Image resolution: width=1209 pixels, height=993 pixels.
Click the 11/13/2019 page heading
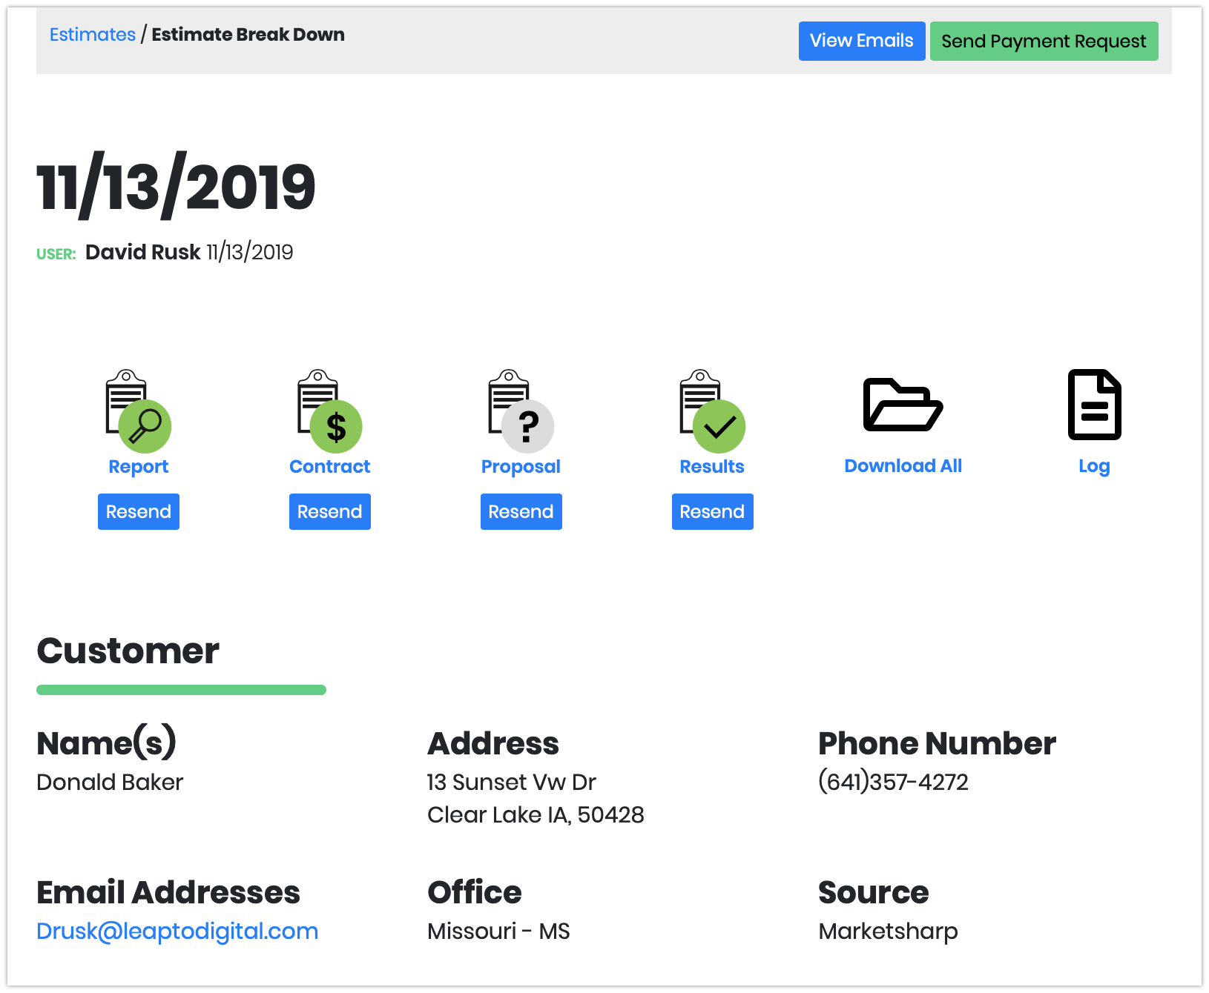[177, 186]
